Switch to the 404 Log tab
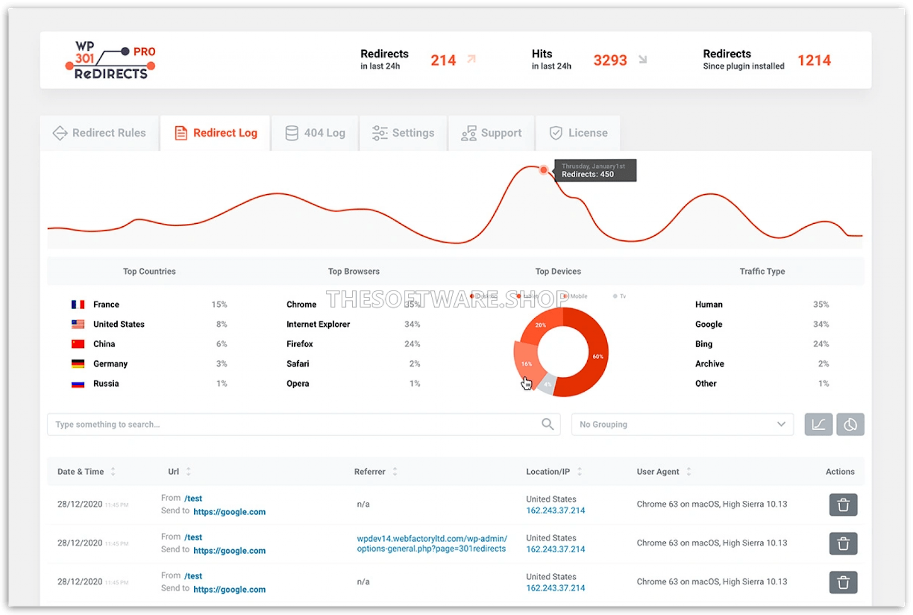This screenshot has height=615, width=913. click(x=315, y=133)
